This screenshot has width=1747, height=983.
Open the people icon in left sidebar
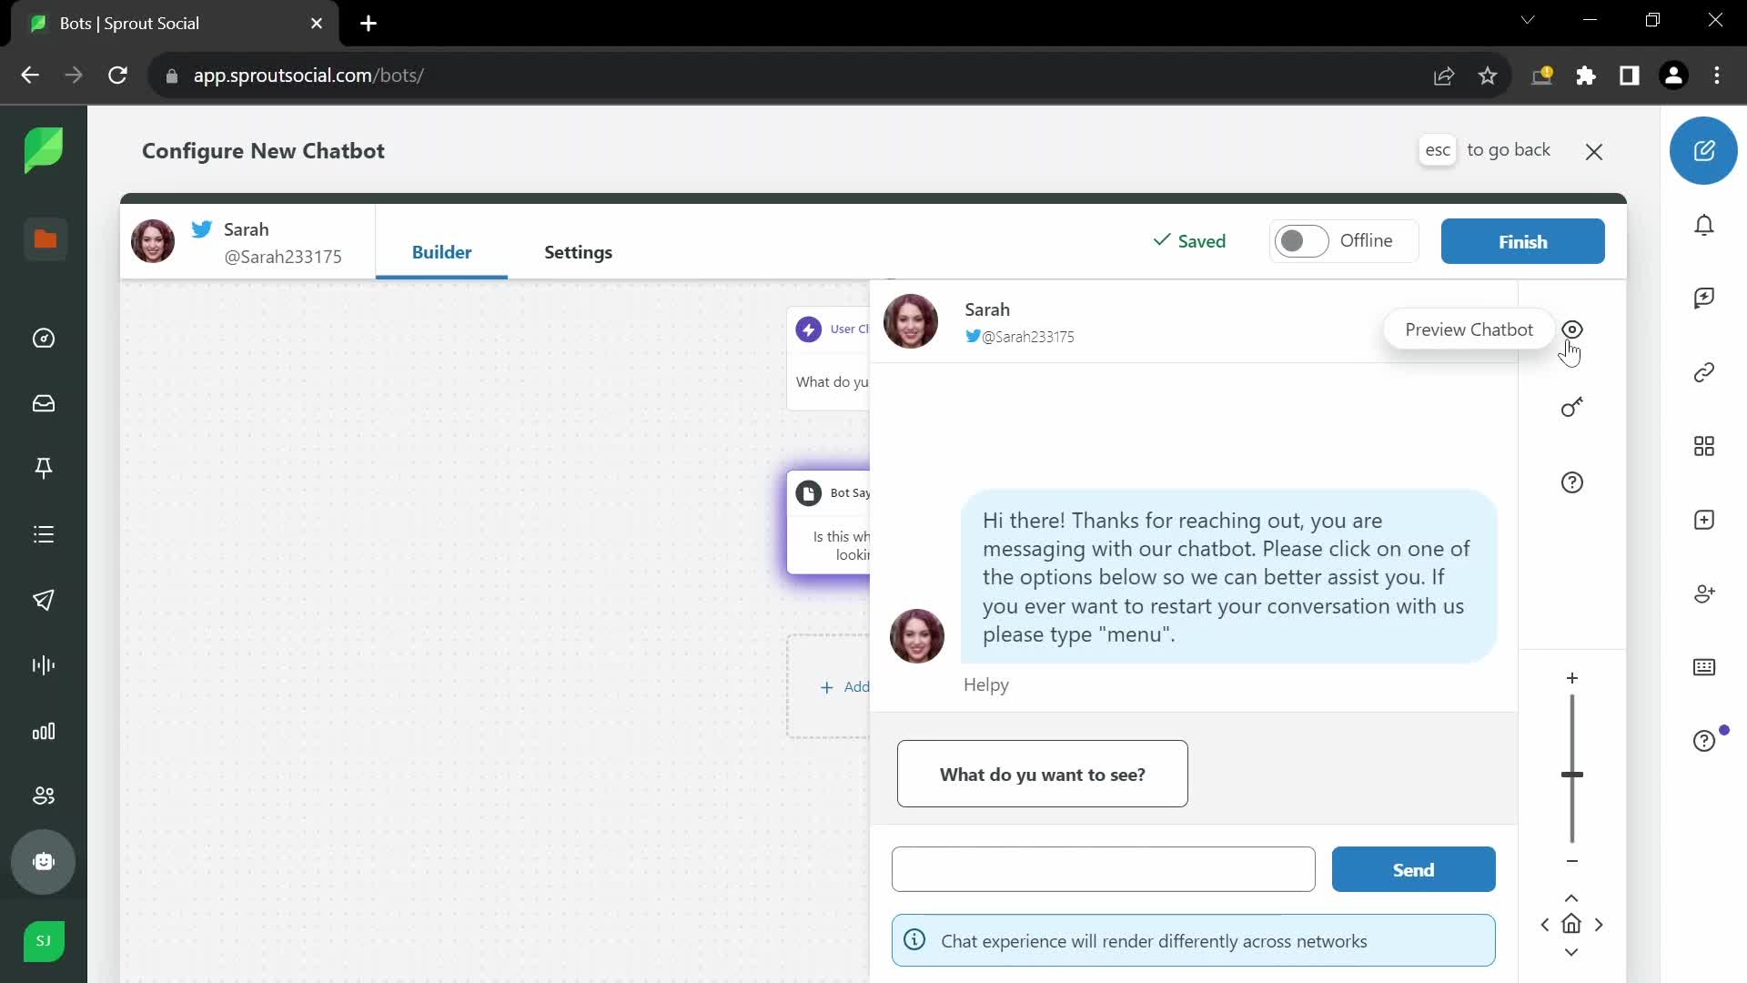pyautogui.click(x=44, y=796)
